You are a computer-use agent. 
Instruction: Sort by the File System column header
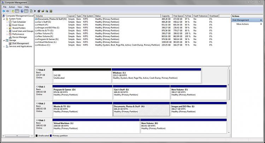[88, 16]
